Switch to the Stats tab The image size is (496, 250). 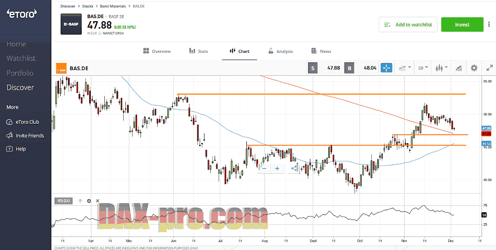[198, 51]
